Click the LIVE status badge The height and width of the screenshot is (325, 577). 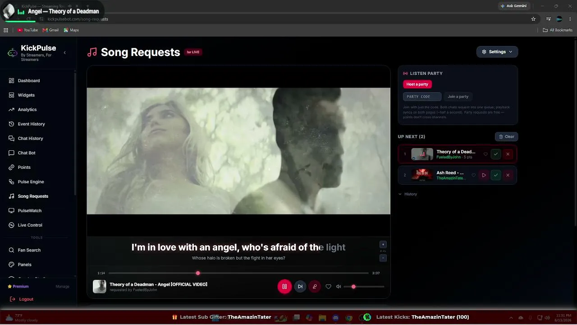click(193, 52)
